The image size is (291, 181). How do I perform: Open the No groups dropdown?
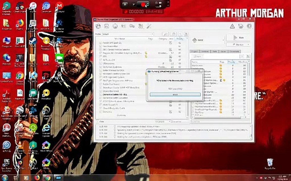[x=163, y=121]
